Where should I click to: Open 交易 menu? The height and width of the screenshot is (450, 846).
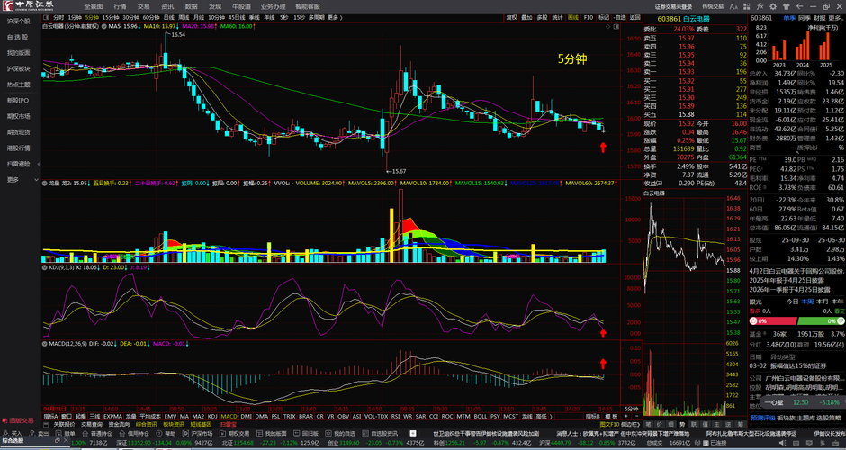[x=143, y=6]
